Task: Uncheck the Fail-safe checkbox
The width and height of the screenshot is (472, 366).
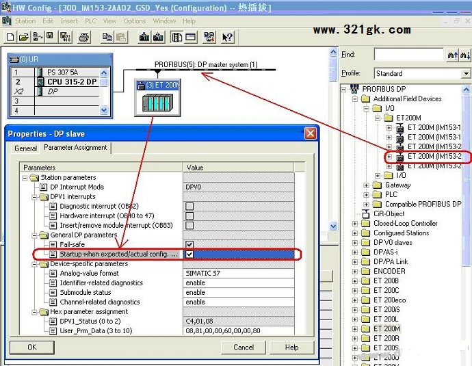Action: pos(189,244)
